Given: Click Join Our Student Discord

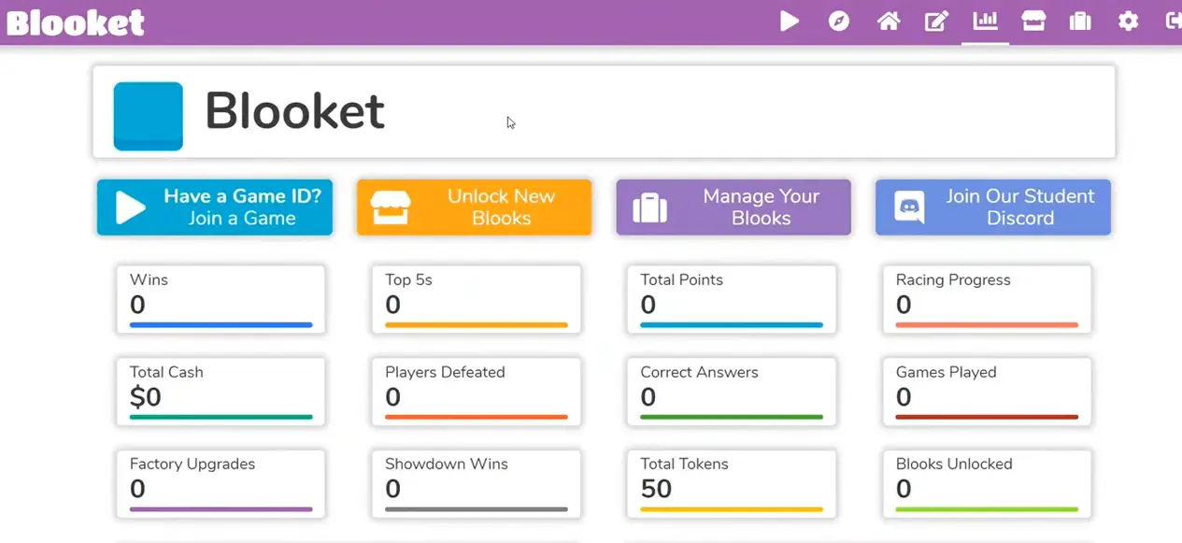Looking at the screenshot, I should 992,207.
